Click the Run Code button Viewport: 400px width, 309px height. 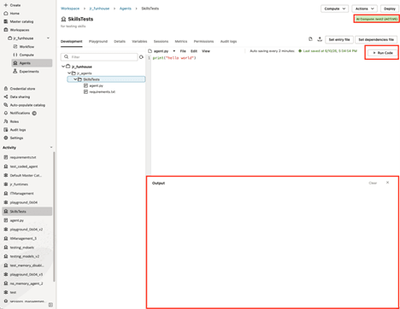point(383,53)
